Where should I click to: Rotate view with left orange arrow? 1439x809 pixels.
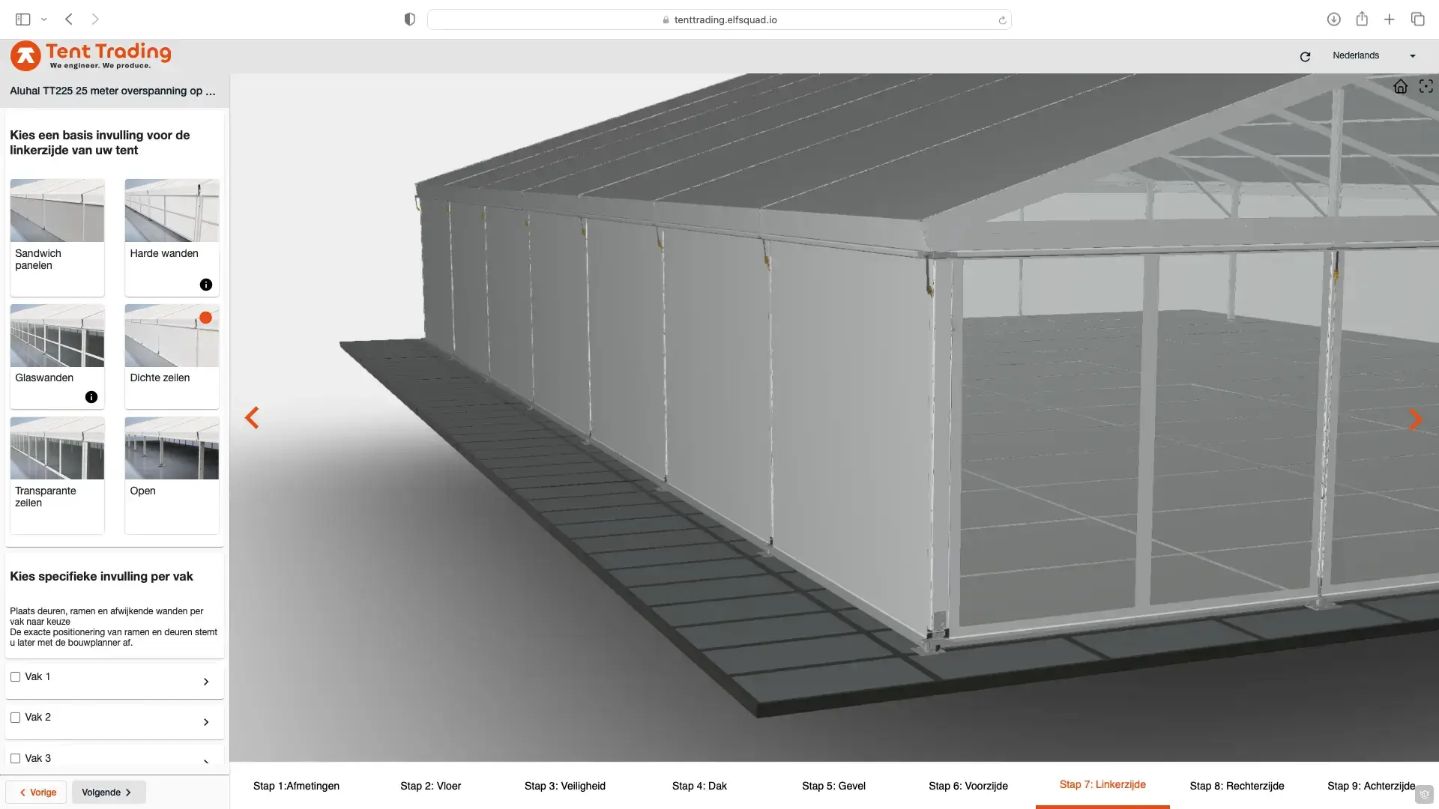click(252, 418)
